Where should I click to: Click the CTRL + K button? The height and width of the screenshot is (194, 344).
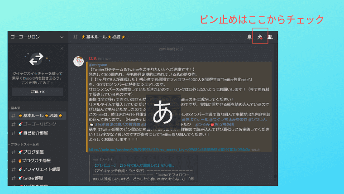pyautogui.click(x=38, y=92)
